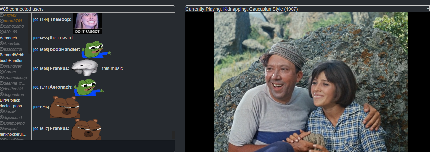Click 'the coward' chat message
430x152 pixels.
coord(61,38)
